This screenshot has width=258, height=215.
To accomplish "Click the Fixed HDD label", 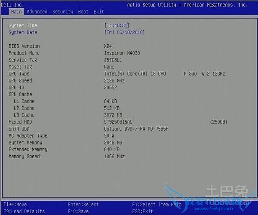I will pos(20,122).
